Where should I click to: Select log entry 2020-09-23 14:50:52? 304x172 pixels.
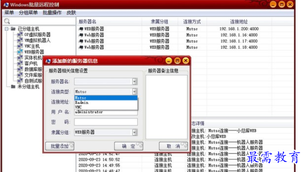pos(99,160)
